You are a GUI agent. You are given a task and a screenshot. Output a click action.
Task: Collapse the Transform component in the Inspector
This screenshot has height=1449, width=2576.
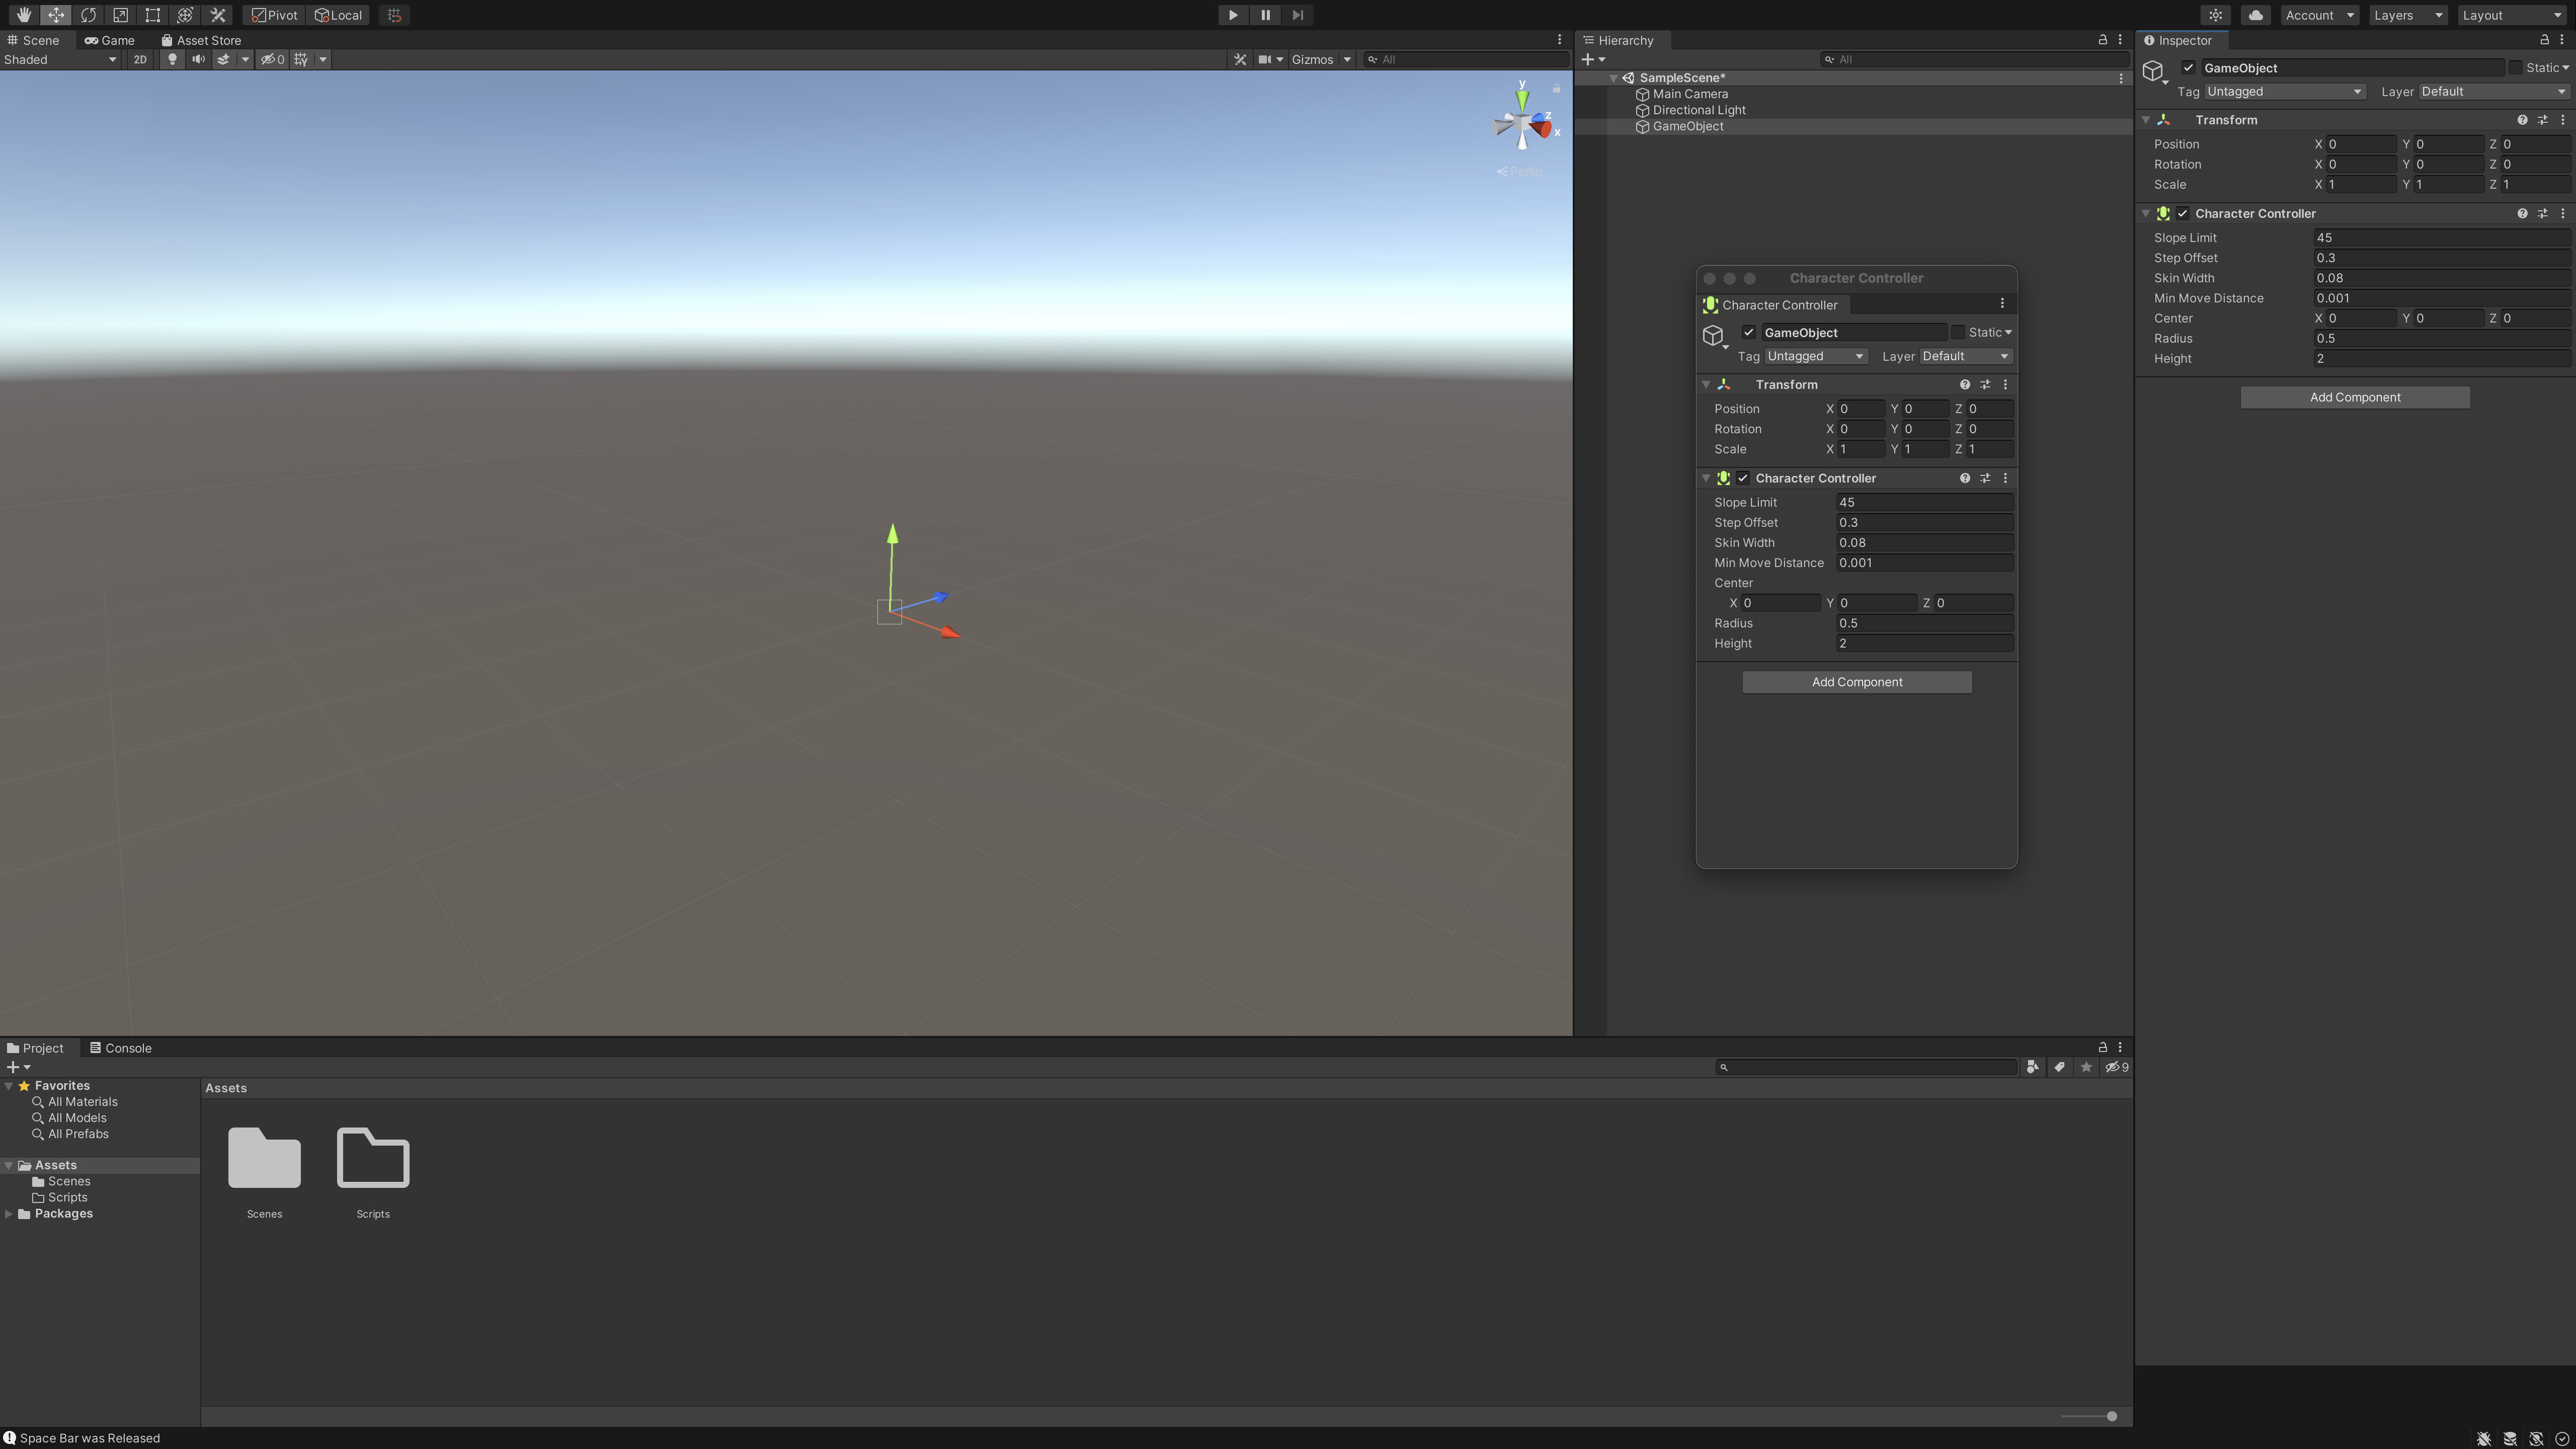2146,119
